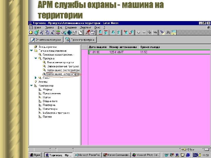
Task: Click the Previous Unread star up-arrow SmartIcon
Action: 131,32
